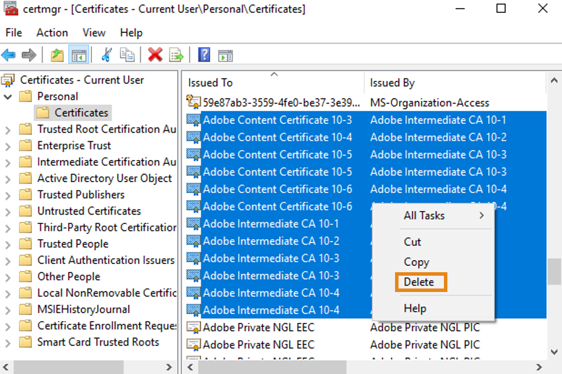Click the Back arrow toolbar icon
Image resolution: width=562 pixels, height=374 pixels.
pyautogui.click(x=9, y=55)
